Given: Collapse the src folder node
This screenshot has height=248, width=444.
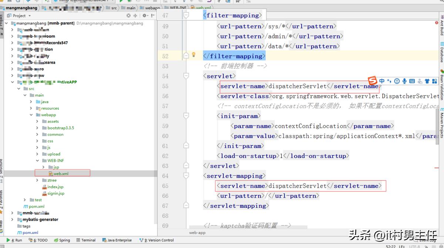Looking at the screenshot, I should [x=19, y=89].
